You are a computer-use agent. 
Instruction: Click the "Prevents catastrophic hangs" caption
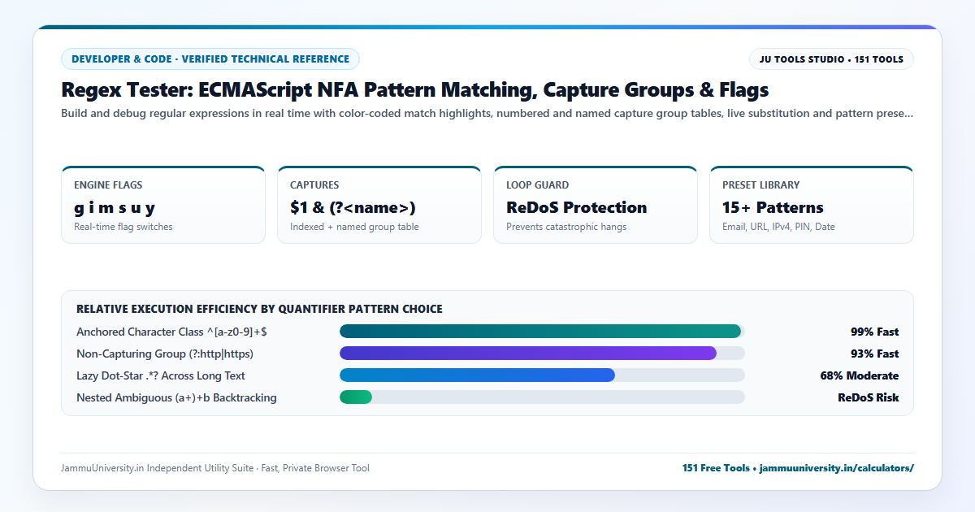pos(566,227)
